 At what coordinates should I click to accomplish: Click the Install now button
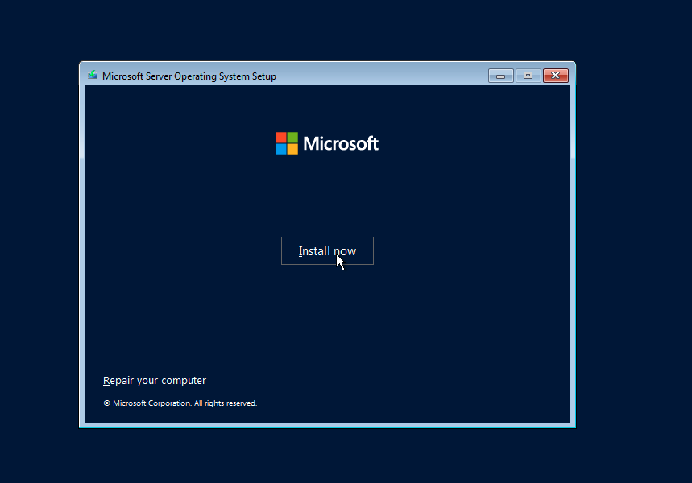tap(327, 250)
